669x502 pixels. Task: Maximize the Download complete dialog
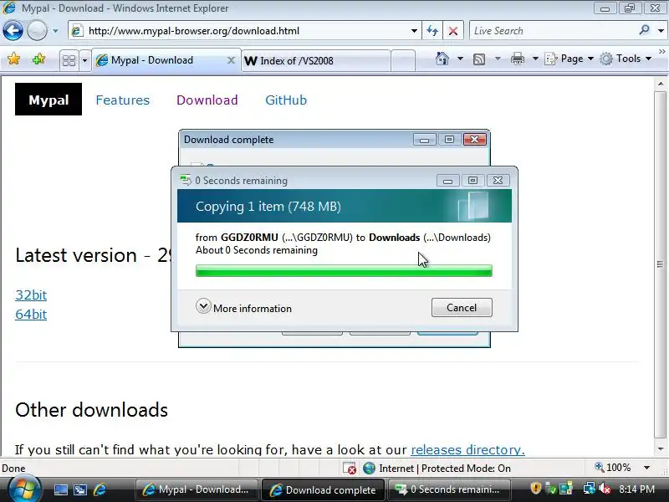pyautogui.click(x=449, y=139)
